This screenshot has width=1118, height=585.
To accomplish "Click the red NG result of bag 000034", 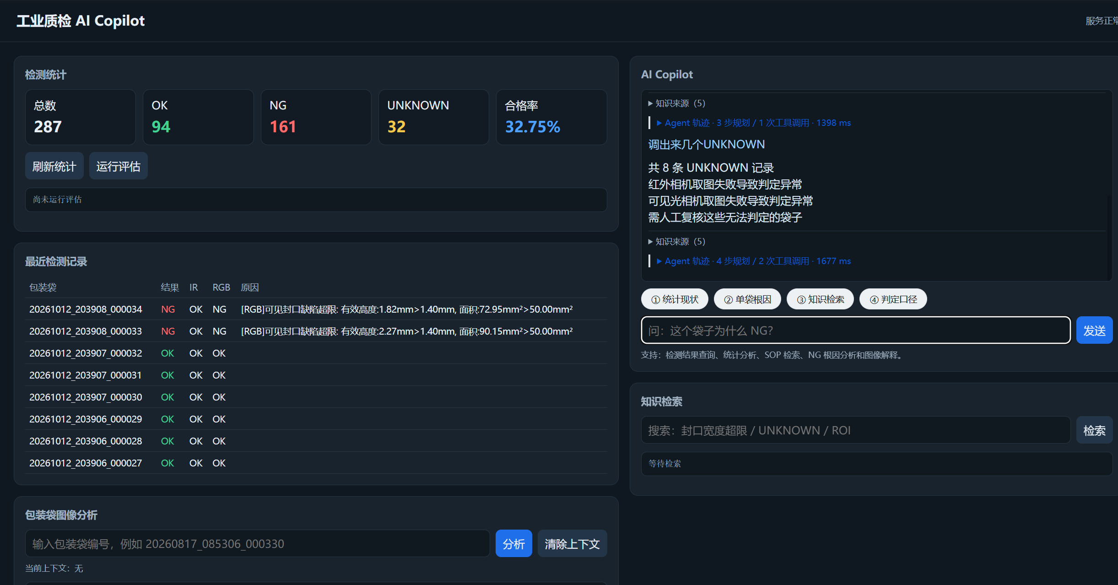I will tap(168, 309).
